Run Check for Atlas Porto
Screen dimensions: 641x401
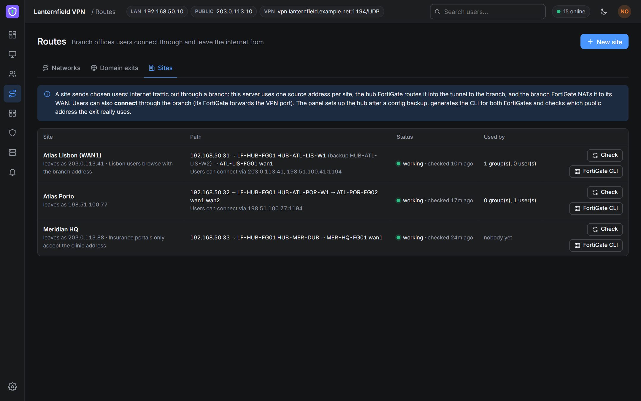point(605,192)
